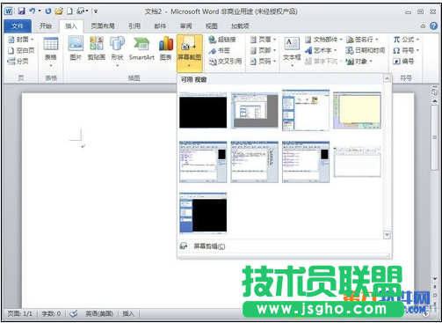Image resolution: width=442 pixels, height=323 pixels.
Task: Click the proofing check icon in status bar
Action: point(74,313)
